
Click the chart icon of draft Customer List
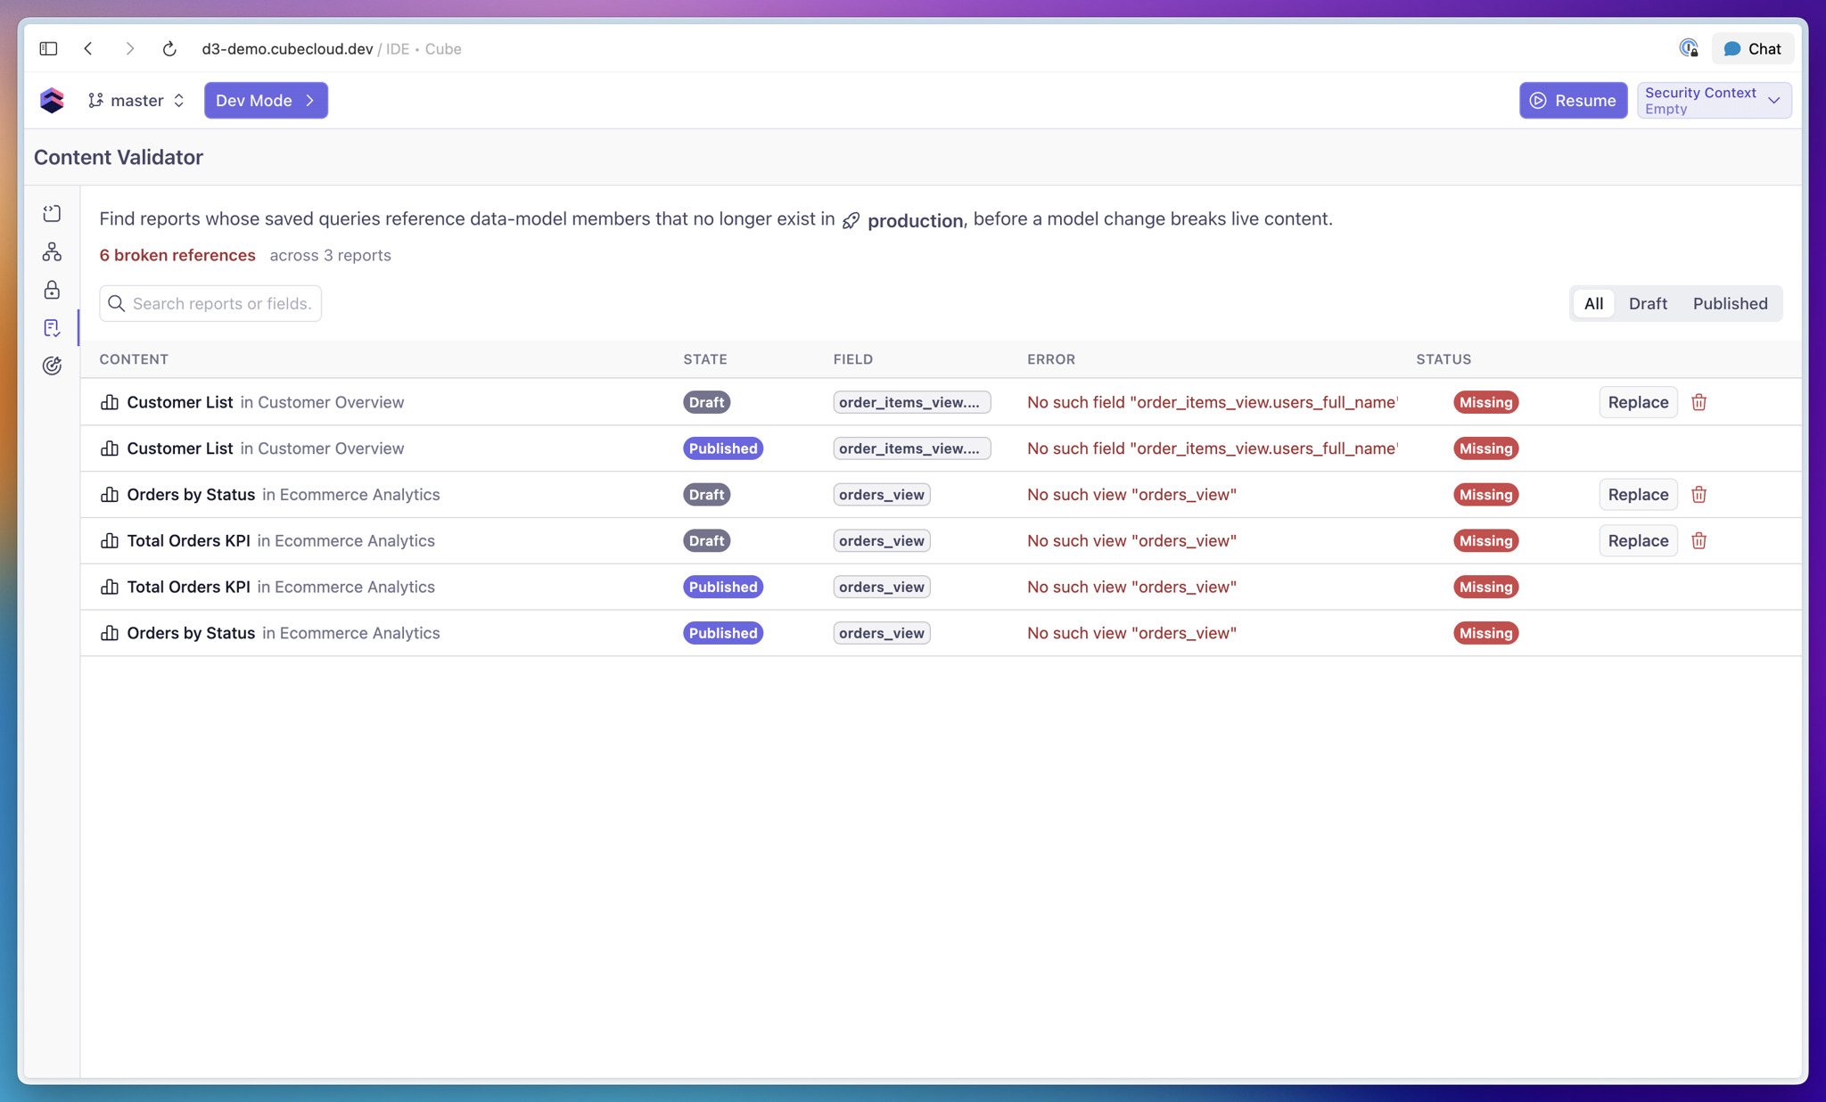click(110, 402)
